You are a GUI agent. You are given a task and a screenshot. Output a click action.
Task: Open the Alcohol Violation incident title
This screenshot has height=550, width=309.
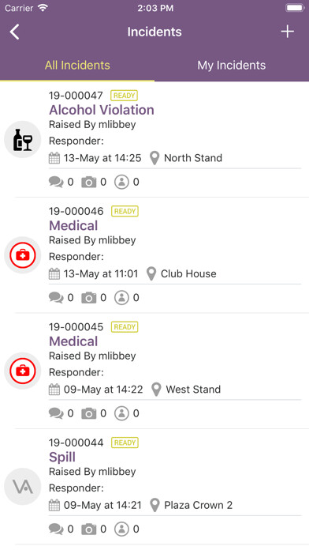pyautogui.click(x=102, y=110)
